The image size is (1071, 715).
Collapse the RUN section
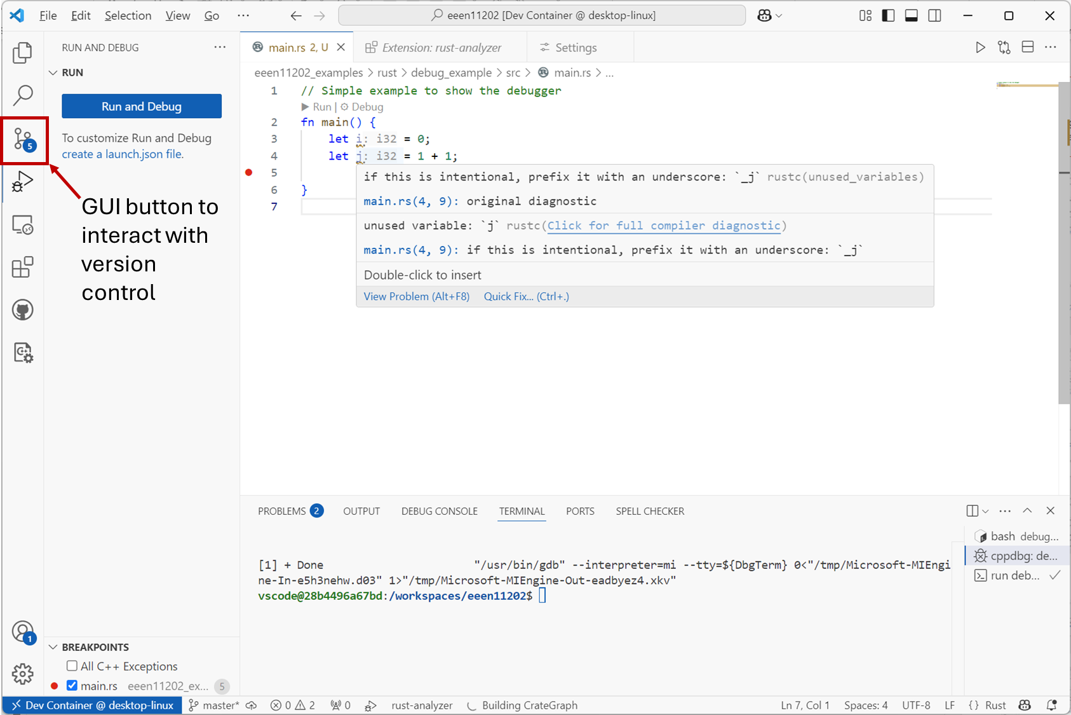coord(53,72)
